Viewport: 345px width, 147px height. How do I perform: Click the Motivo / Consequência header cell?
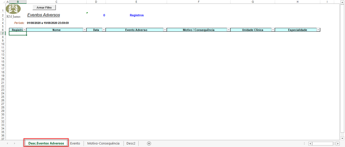(x=199, y=30)
